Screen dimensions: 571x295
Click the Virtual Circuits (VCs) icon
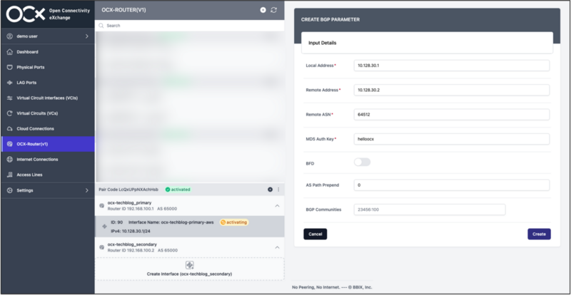[x=10, y=113]
